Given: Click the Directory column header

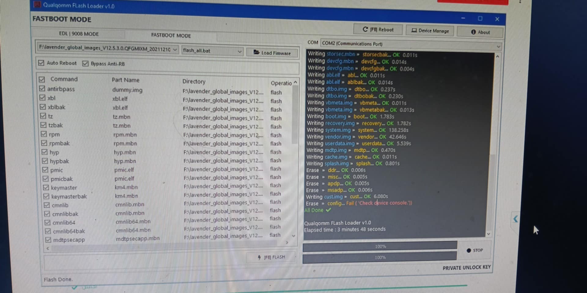Looking at the screenshot, I should [194, 82].
